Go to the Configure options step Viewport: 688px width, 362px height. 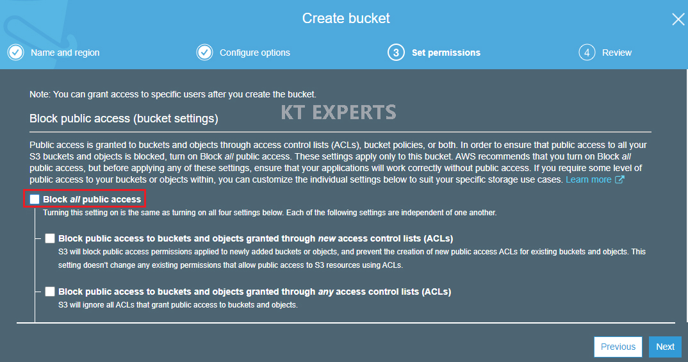[x=254, y=53]
